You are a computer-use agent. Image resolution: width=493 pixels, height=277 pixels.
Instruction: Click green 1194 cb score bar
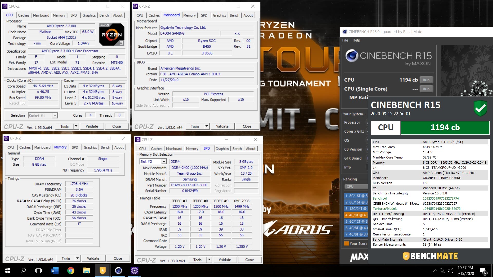445,127
